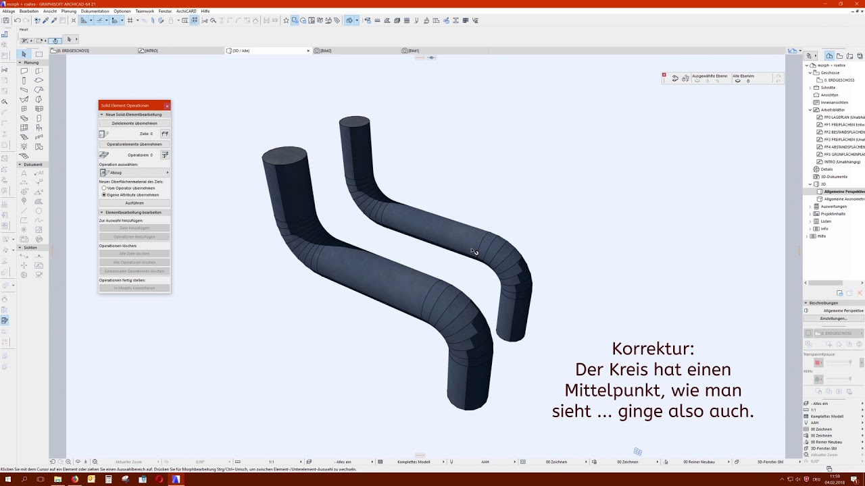Open Project Map icon in Navigator

pos(829,55)
